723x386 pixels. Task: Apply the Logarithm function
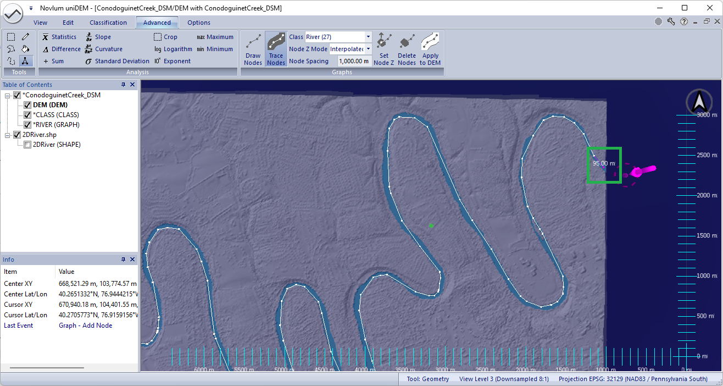click(173, 49)
